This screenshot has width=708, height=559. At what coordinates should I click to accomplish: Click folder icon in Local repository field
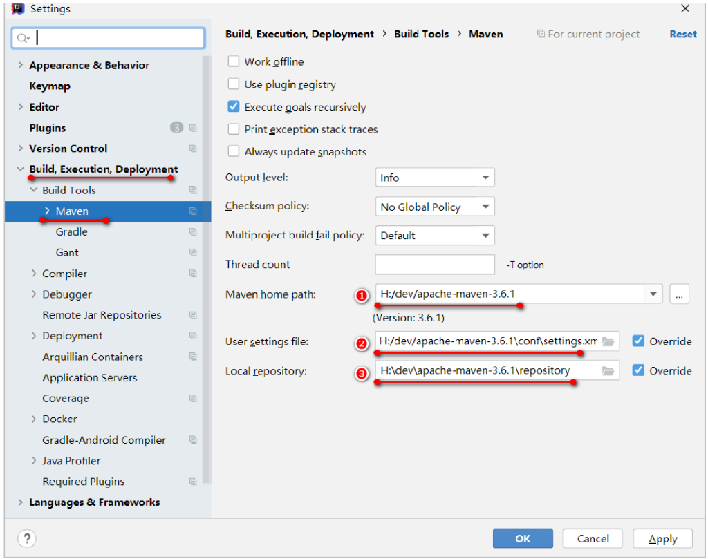click(x=608, y=371)
